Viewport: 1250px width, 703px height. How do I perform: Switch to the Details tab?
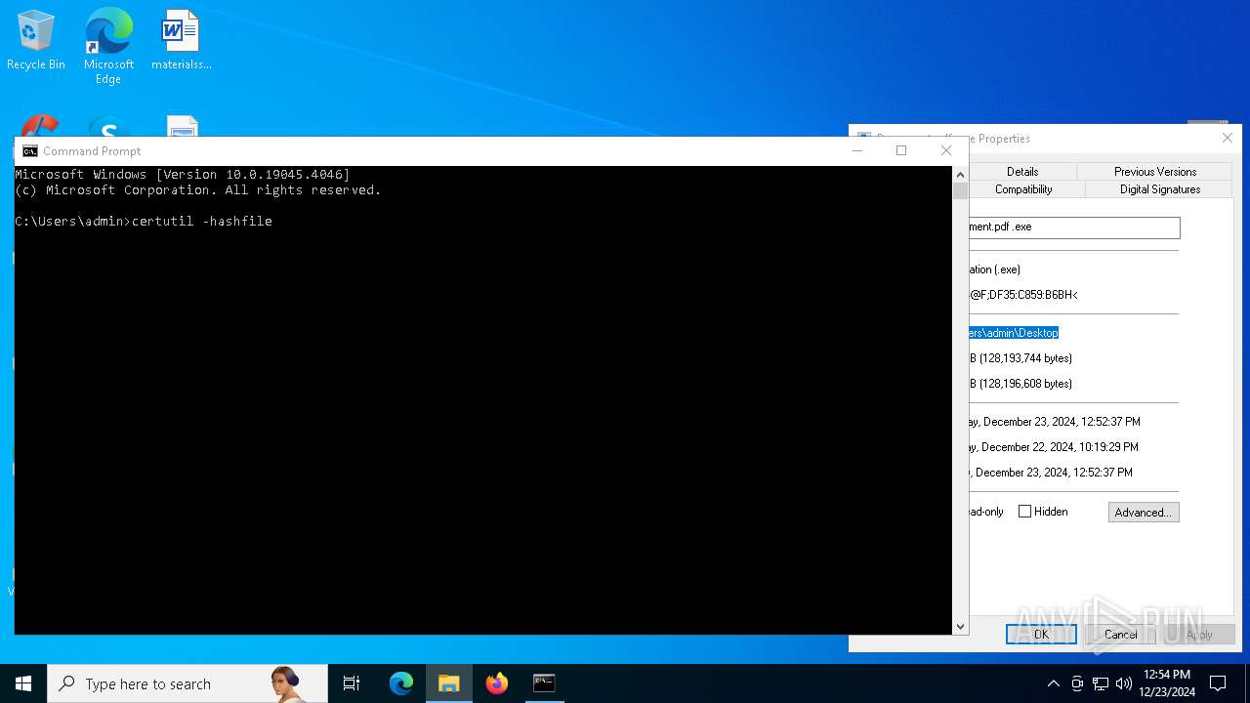coord(1022,171)
